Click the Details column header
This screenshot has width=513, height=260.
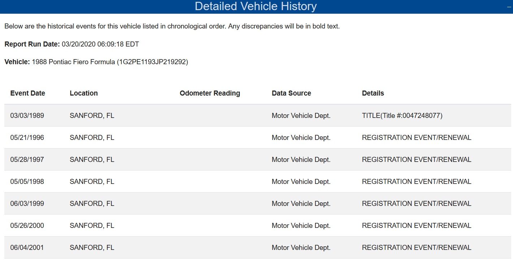(373, 93)
